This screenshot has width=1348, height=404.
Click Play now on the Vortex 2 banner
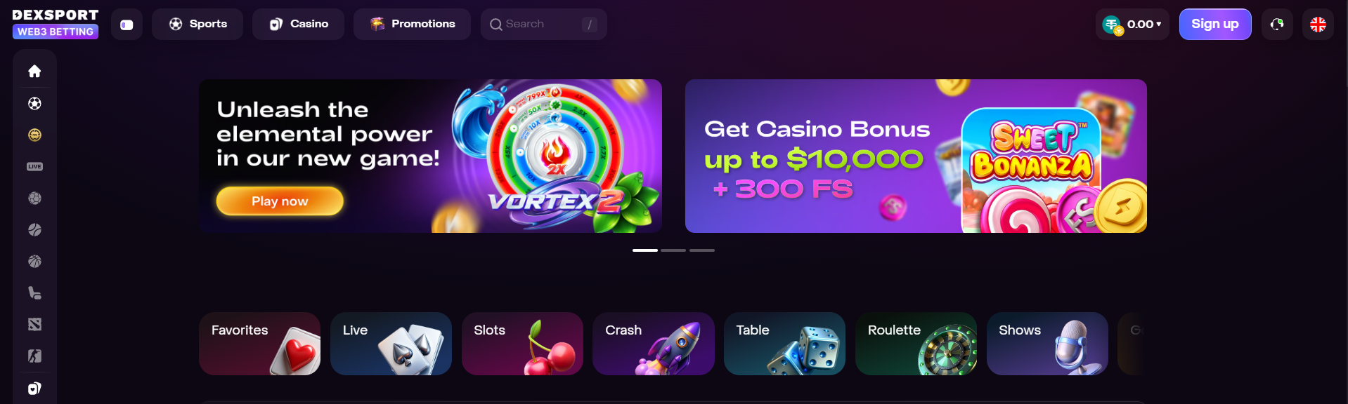coord(280,201)
